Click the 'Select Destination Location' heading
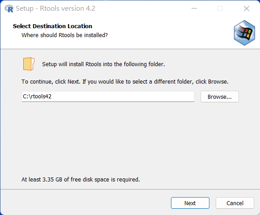This screenshot has width=260, height=215. click(52, 26)
